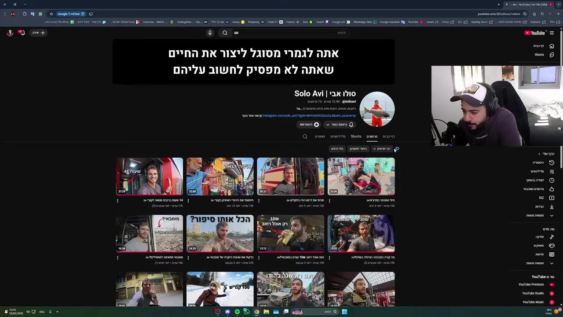This screenshot has height=317, width=563.
Task: Open the 23:02 video thumbnail
Action: 361,233
